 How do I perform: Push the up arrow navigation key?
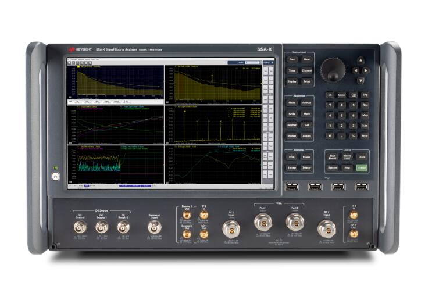coord(360,60)
